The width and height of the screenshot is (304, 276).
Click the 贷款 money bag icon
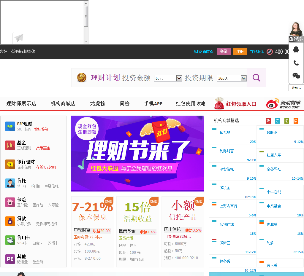click(10, 221)
